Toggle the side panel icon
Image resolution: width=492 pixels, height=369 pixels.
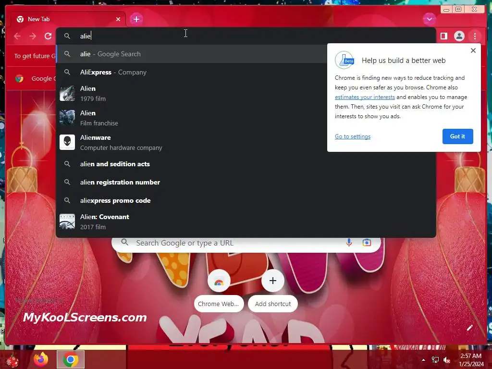coord(443,36)
